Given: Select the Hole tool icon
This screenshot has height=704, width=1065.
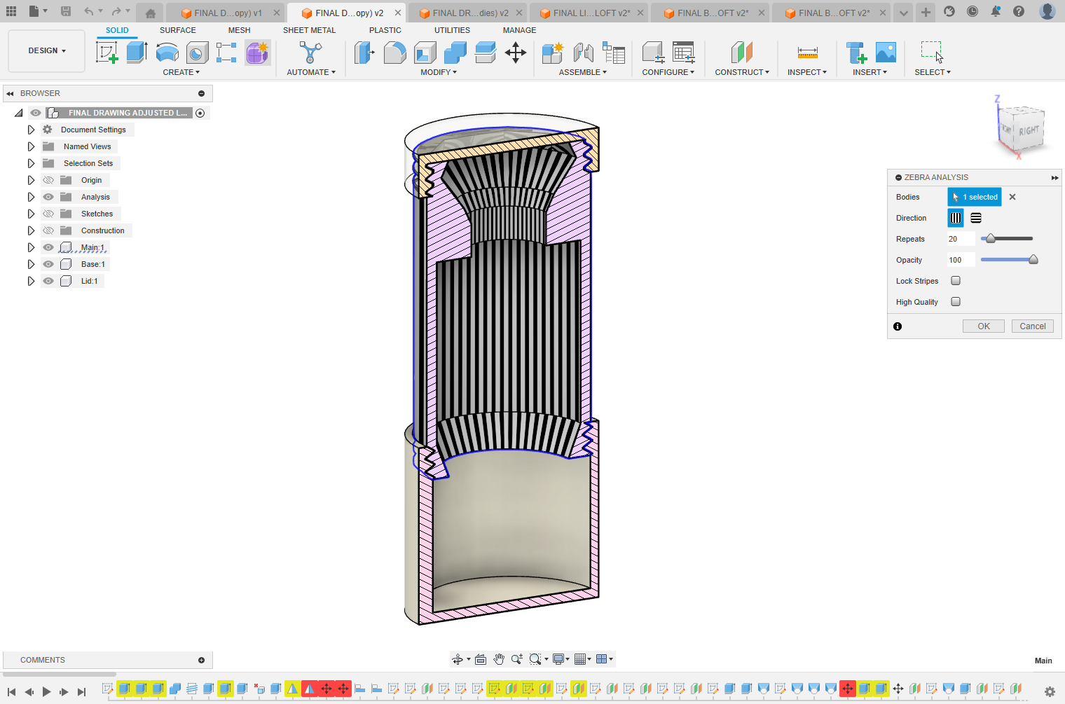Looking at the screenshot, I should click(197, 53).
